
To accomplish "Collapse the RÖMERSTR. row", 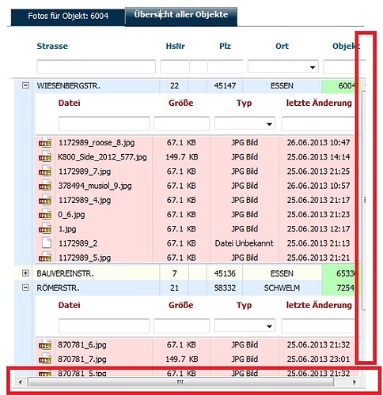I will pyautogui.click(x=25, y=288).
